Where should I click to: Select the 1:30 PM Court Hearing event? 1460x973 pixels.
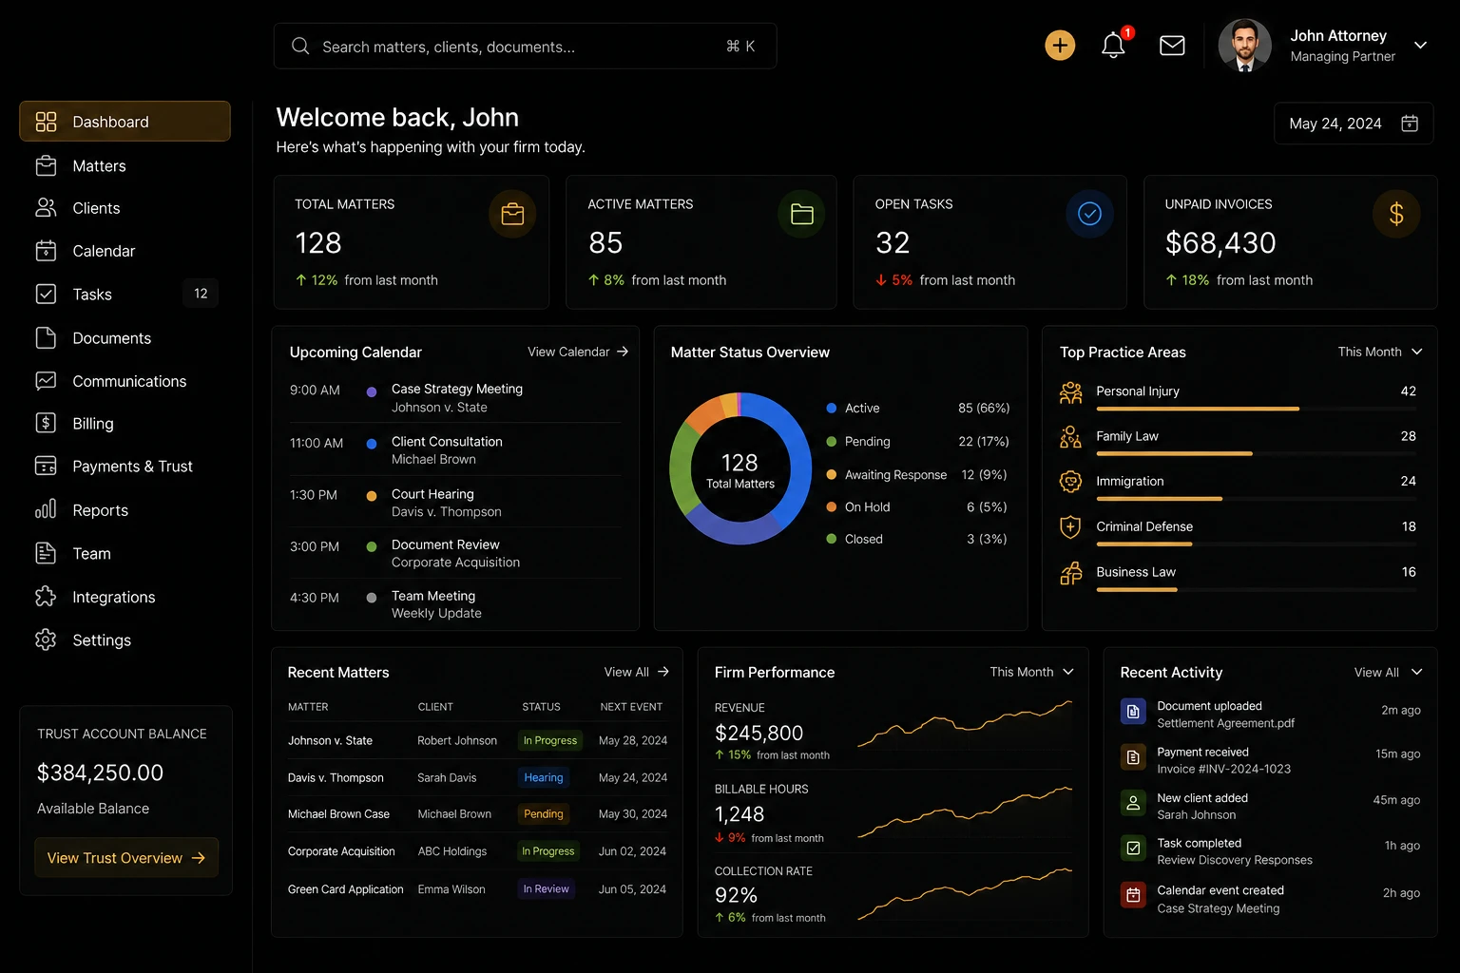coord(455,503)
